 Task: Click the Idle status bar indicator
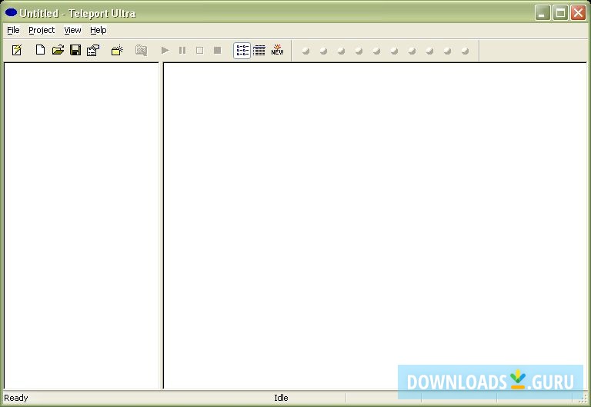281,398
